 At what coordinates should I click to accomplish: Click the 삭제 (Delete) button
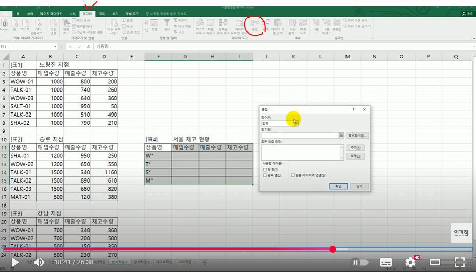(356, 156)
